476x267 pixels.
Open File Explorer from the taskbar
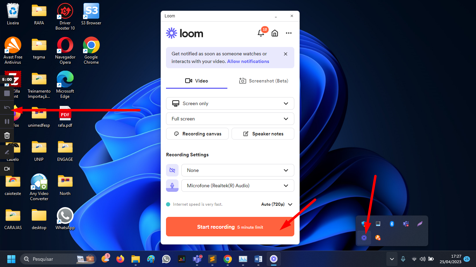pyautogui.click(x=136, y=259)
